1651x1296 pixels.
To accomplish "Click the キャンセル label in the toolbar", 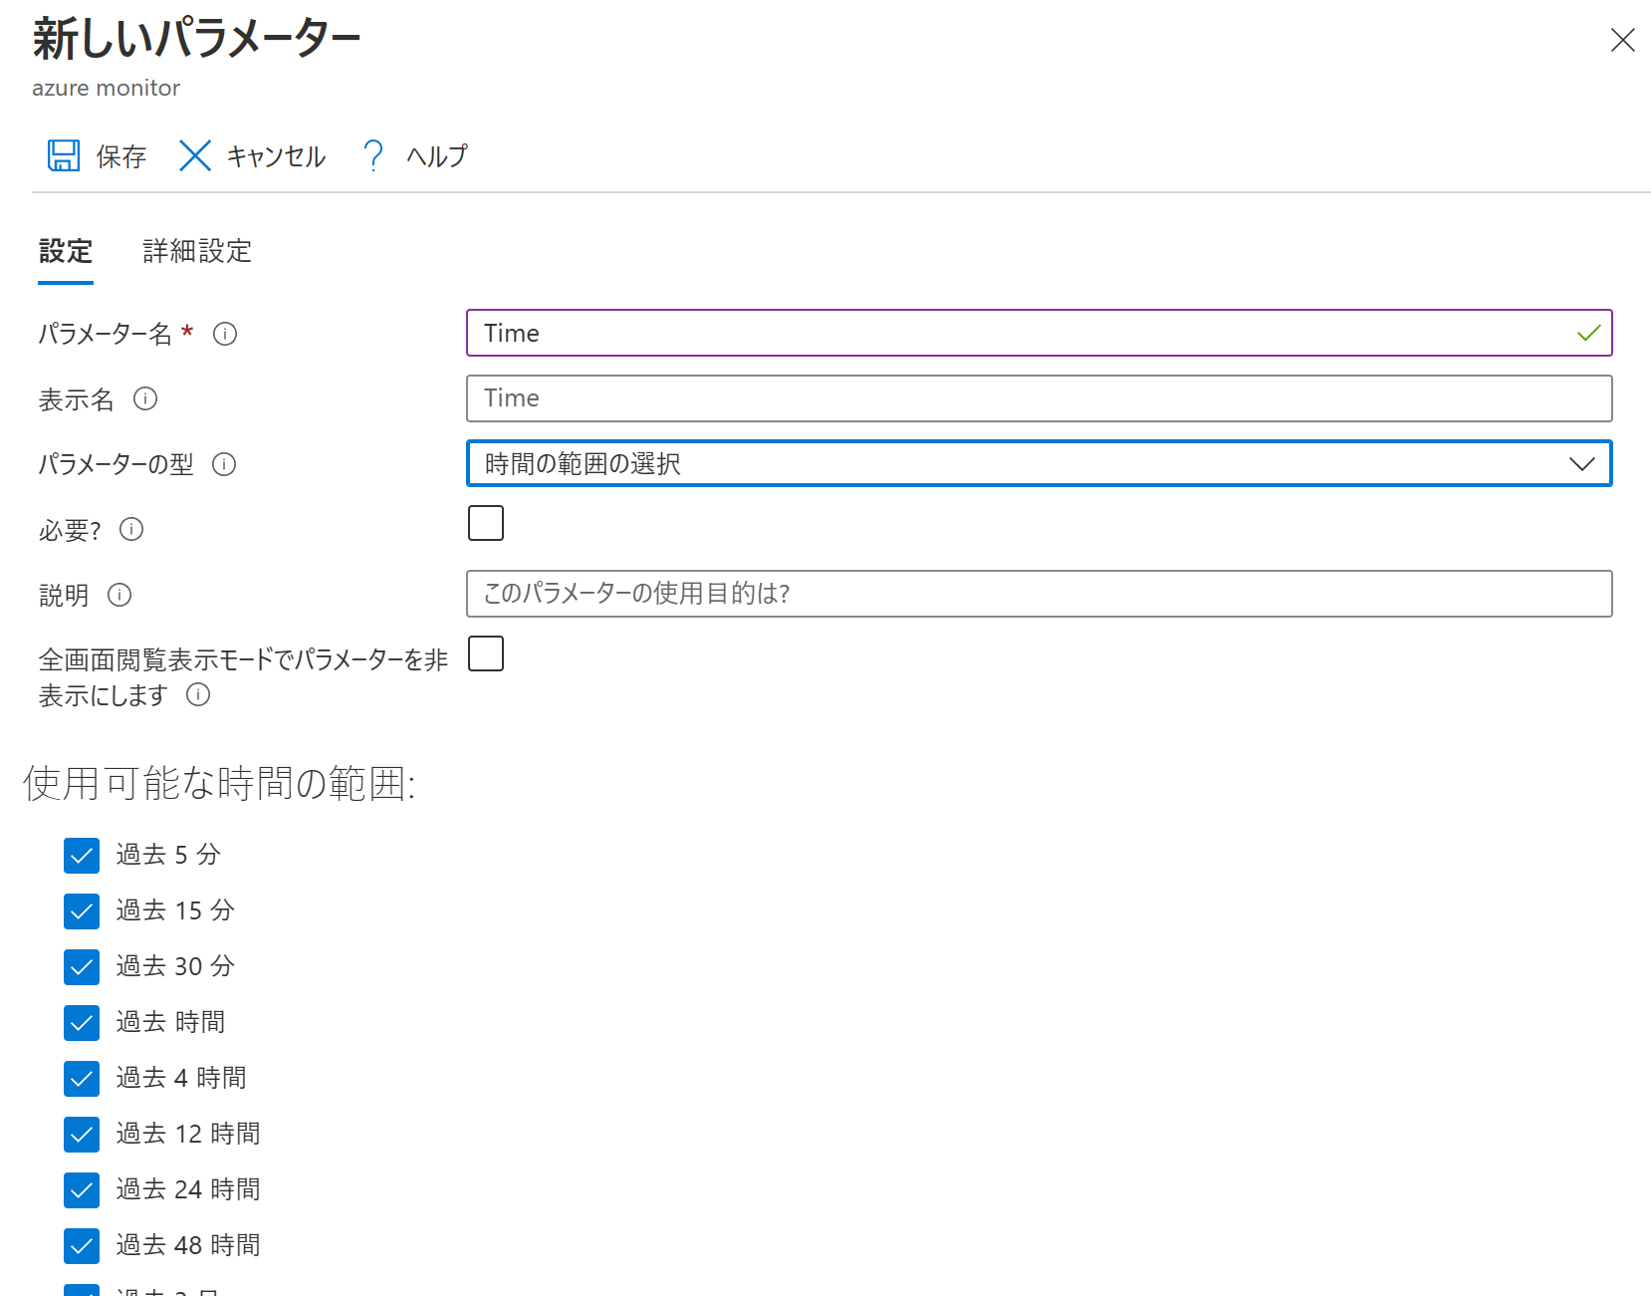I will (x=276, y=156).
